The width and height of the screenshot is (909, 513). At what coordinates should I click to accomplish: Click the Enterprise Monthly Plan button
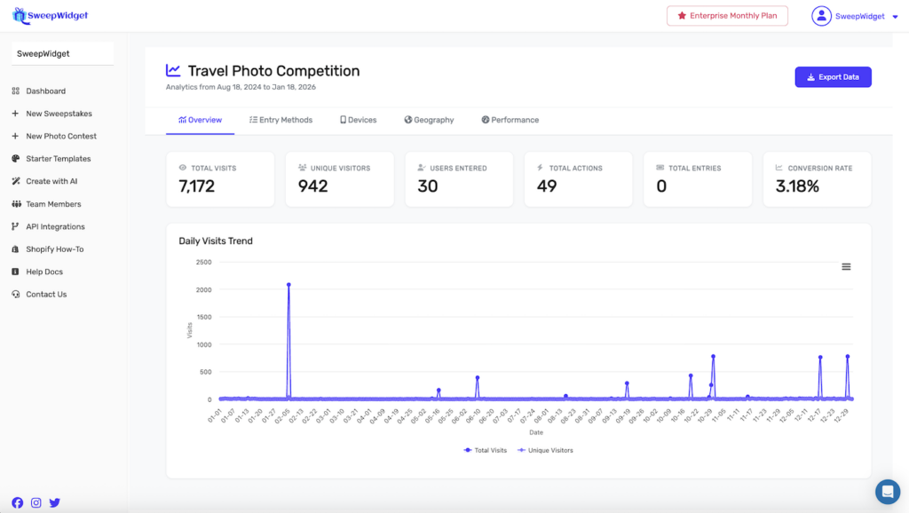[x=727, y=16]
